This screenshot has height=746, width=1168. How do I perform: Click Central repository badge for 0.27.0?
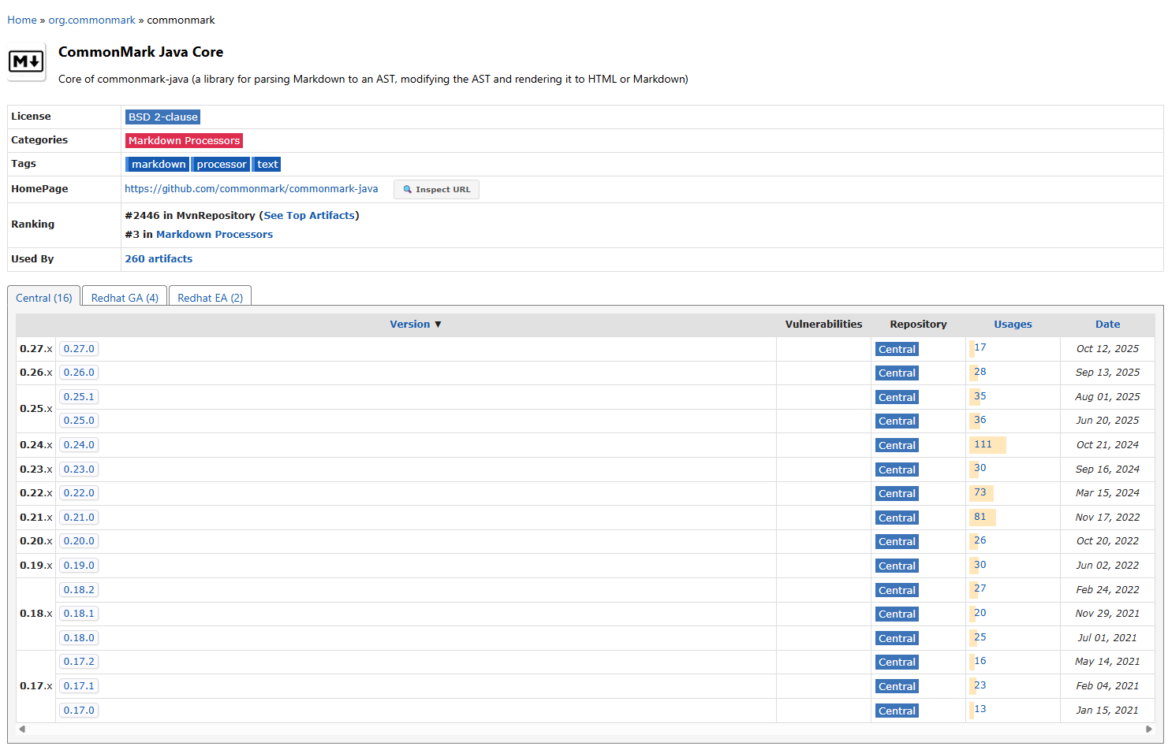click(x=897, y=349)
